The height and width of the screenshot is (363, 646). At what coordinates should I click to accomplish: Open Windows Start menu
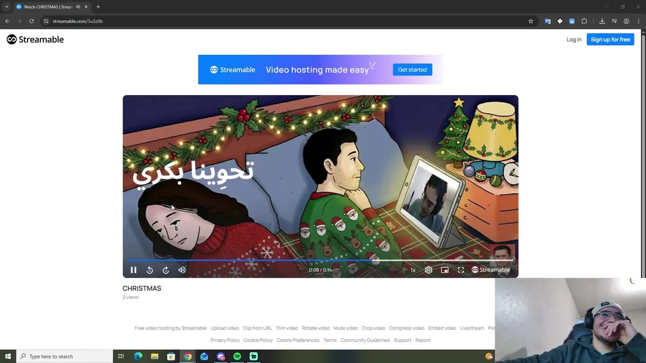click(x=8, y=356)
